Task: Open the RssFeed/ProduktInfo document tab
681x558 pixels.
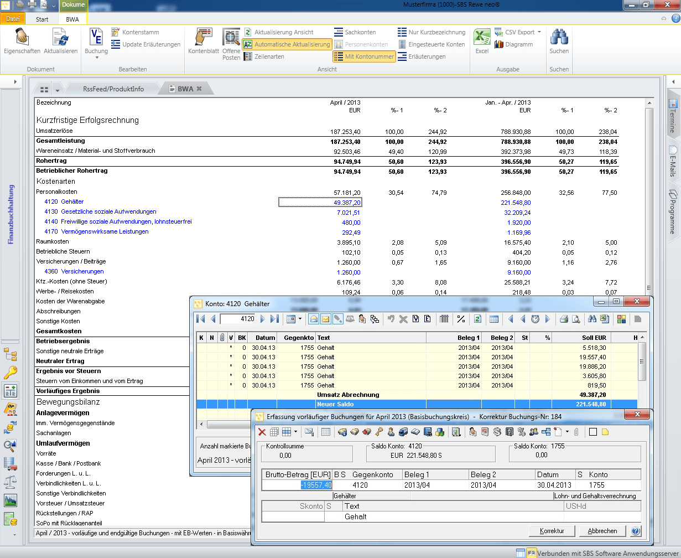Action: coord(113,89)
